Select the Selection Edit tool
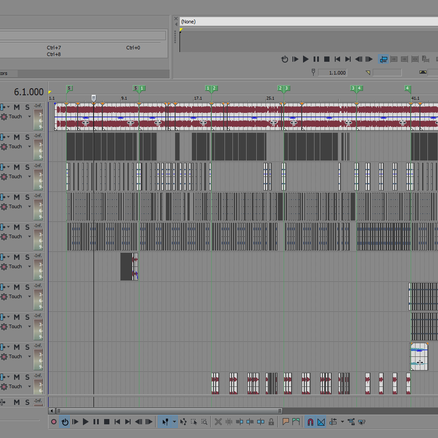This screenshot has width=438, height=438. 194,422
